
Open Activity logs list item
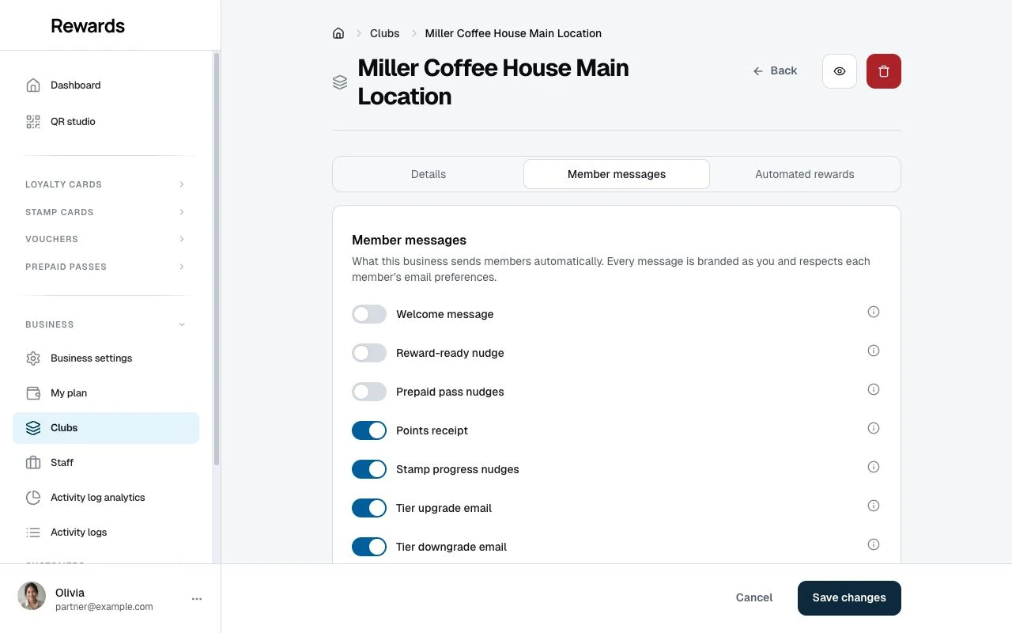[x=106, y=533]
